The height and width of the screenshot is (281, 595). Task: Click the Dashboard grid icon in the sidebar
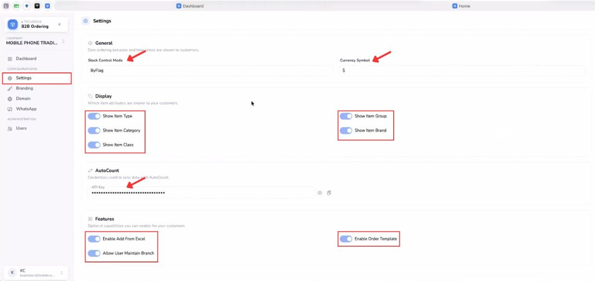(x=10, y=59)
